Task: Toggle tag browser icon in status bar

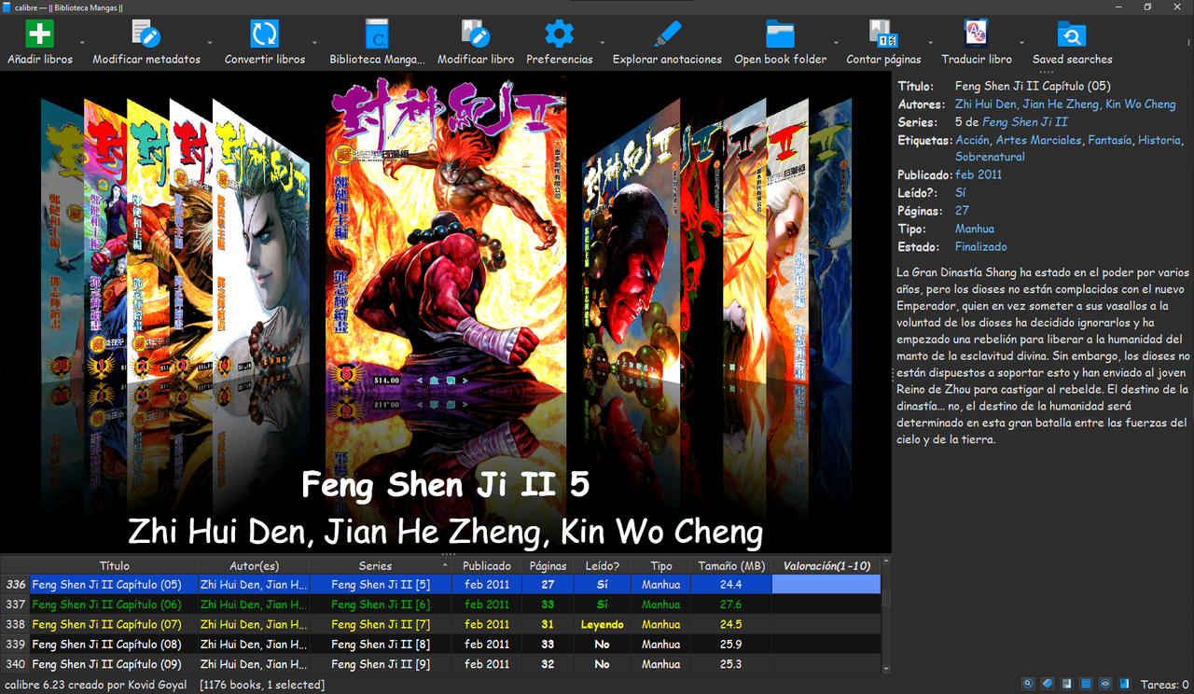Action: pyautogui.click(x=1048, y=684)
